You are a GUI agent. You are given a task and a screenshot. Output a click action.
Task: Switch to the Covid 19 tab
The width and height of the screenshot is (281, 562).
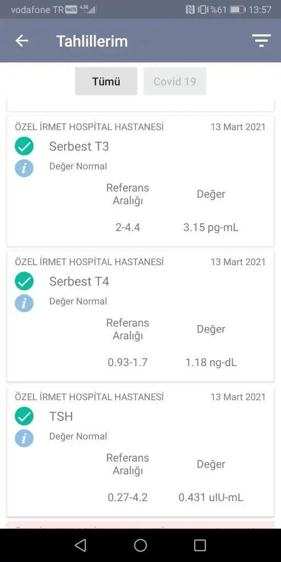coord(175,81)
